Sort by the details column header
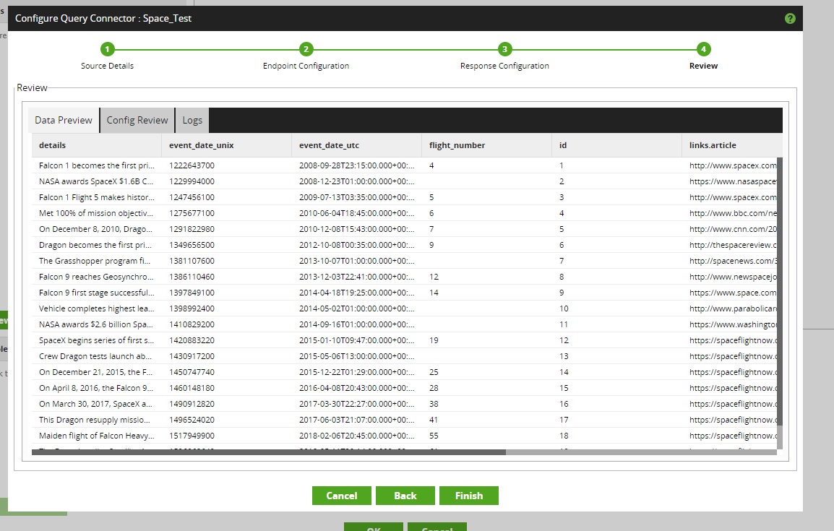Viewport: 834px width, 531px height. pyautogui.click(x=51, y=144)
